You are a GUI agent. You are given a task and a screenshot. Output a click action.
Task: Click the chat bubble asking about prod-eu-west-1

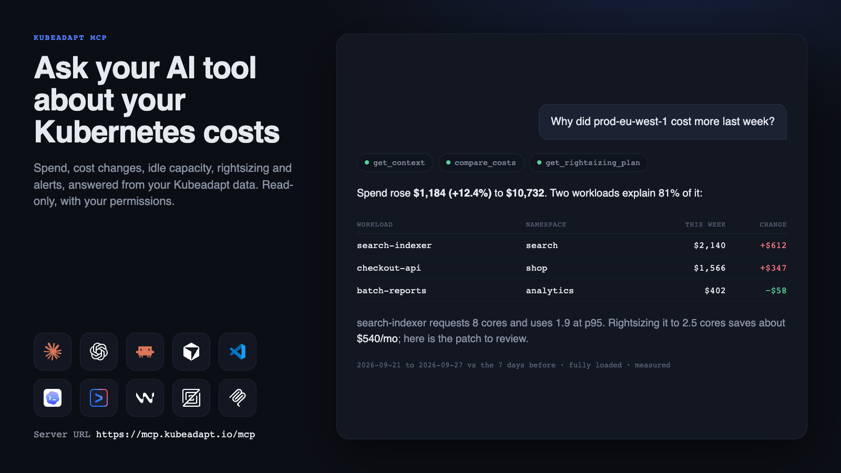(663, 122)
